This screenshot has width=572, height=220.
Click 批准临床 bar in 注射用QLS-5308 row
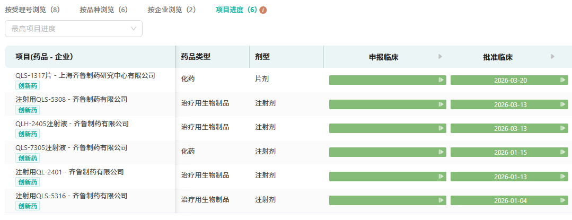click(509, 104)
